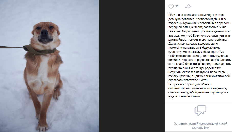Like the photo with the heart icon
Viewport: 232px width, 132px height.
[171, 7]
